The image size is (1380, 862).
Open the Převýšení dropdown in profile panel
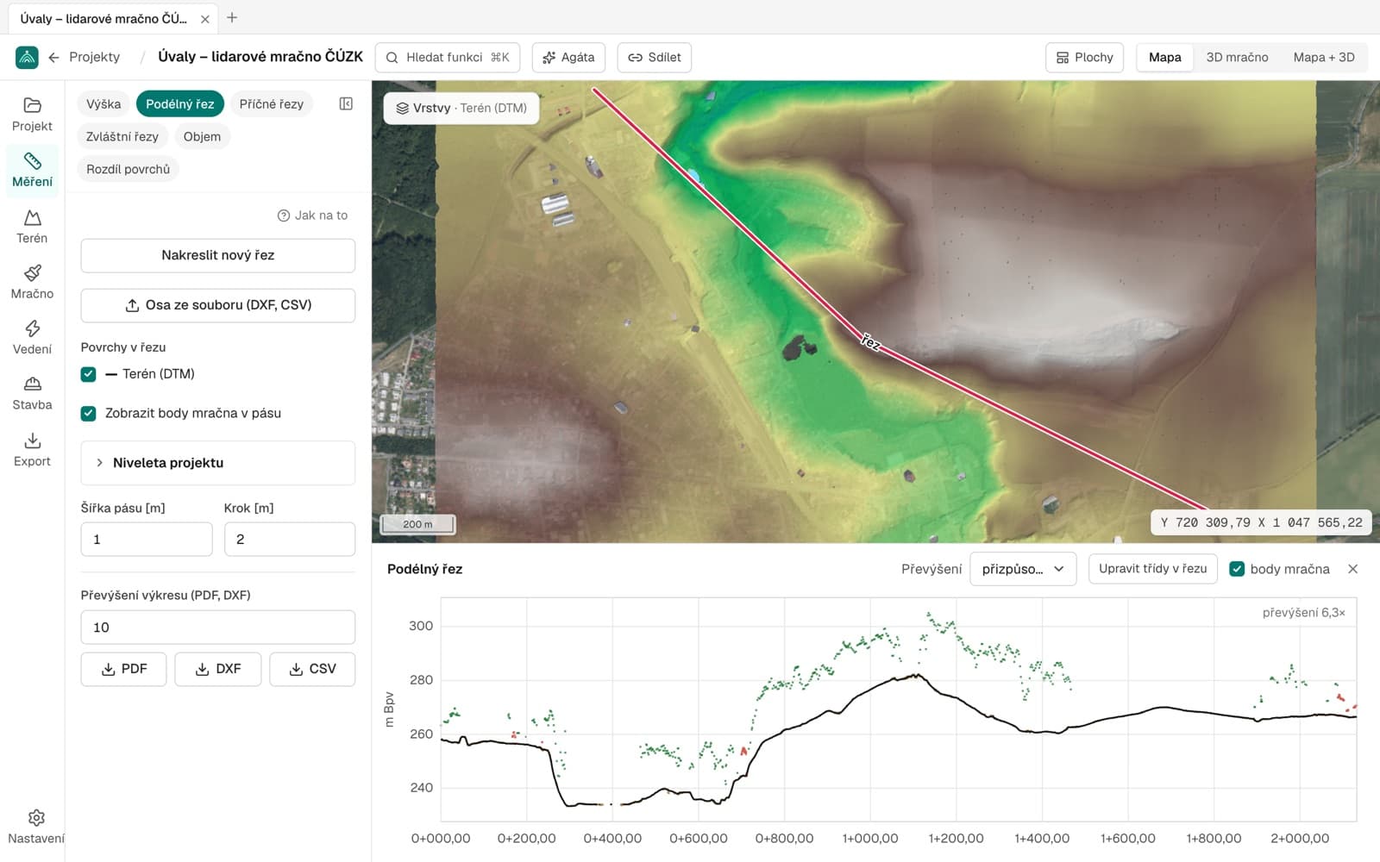(1023, 569)
